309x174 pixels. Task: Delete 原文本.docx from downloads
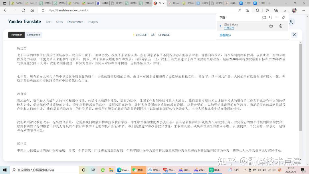coord(281,26)
